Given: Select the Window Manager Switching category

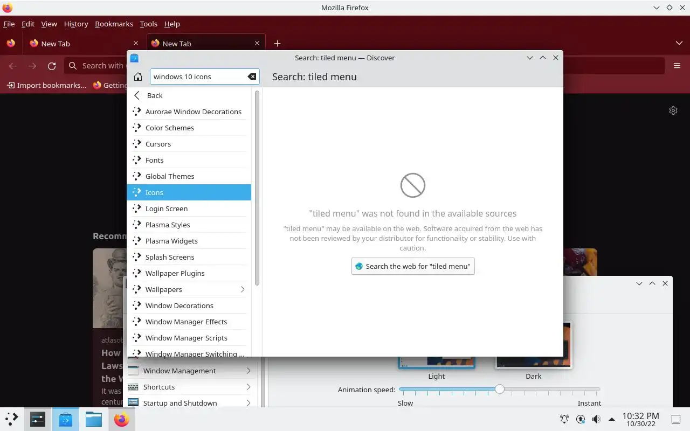Looking at the screenshot, I should click(x=189, y=353).
